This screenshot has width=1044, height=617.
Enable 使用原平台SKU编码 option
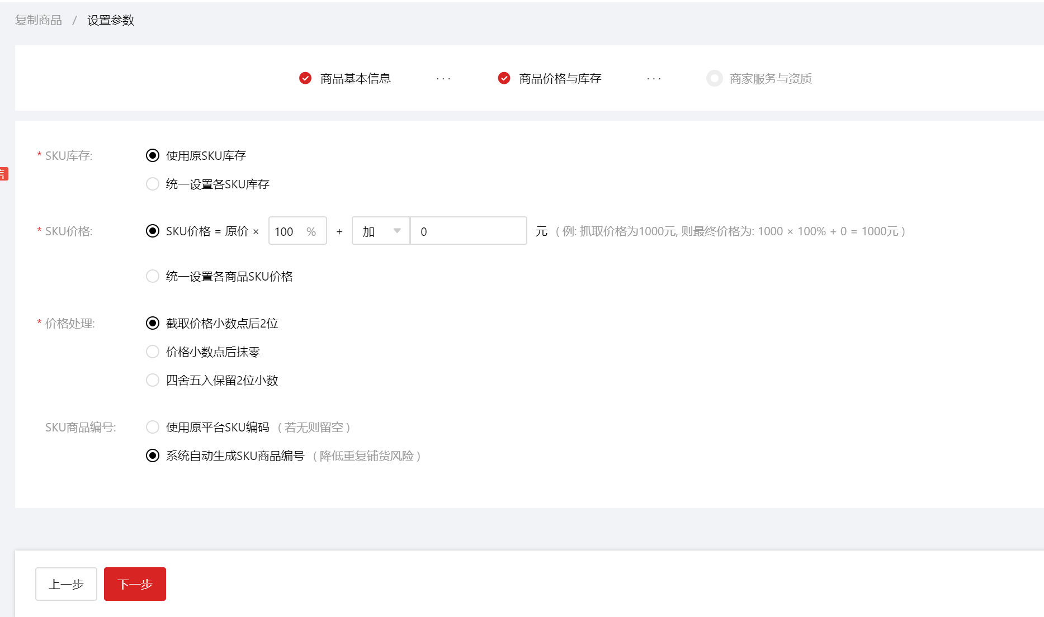pyautogui.click(x=153, y=427)
